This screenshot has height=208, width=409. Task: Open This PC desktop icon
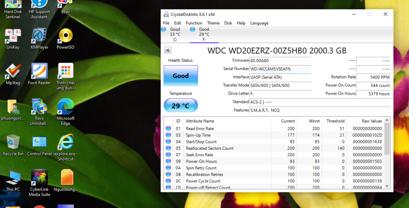tap(13, 181)
